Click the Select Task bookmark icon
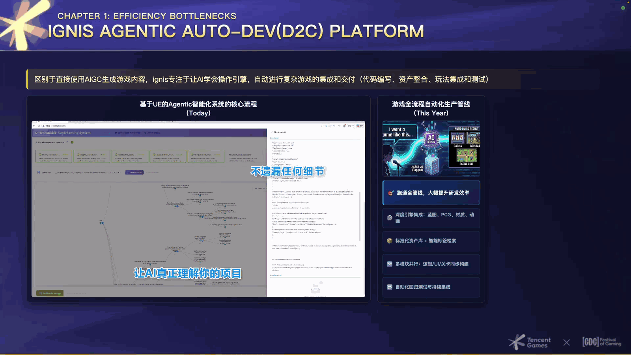This screenshot has width=631, height=355. (38, 172)
